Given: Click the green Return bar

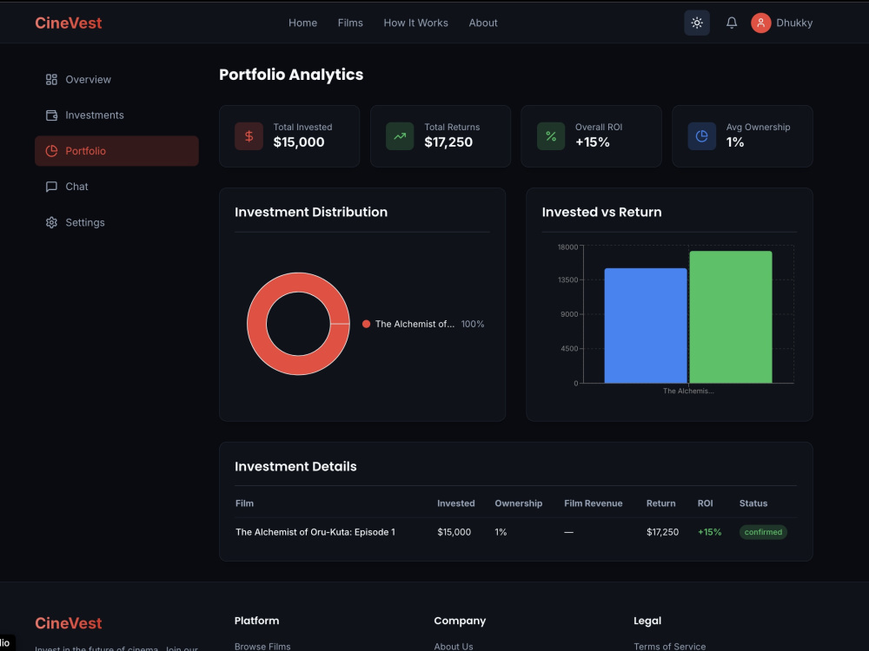Looking at the screenshot, I should click(x=731, y=317).
